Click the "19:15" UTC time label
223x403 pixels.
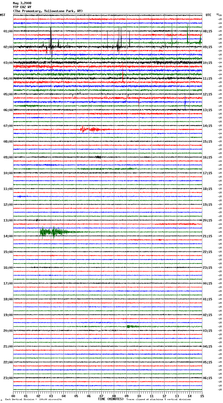click(208, 205)
